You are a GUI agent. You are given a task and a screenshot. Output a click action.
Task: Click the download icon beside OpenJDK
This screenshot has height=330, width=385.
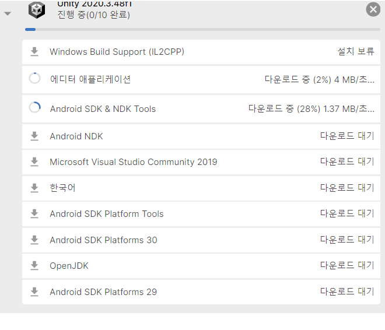coord(34,266)
